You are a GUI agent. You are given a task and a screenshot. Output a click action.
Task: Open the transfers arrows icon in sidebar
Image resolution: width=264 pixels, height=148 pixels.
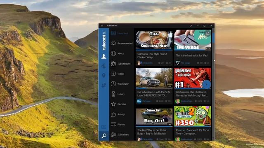[104, 85]
